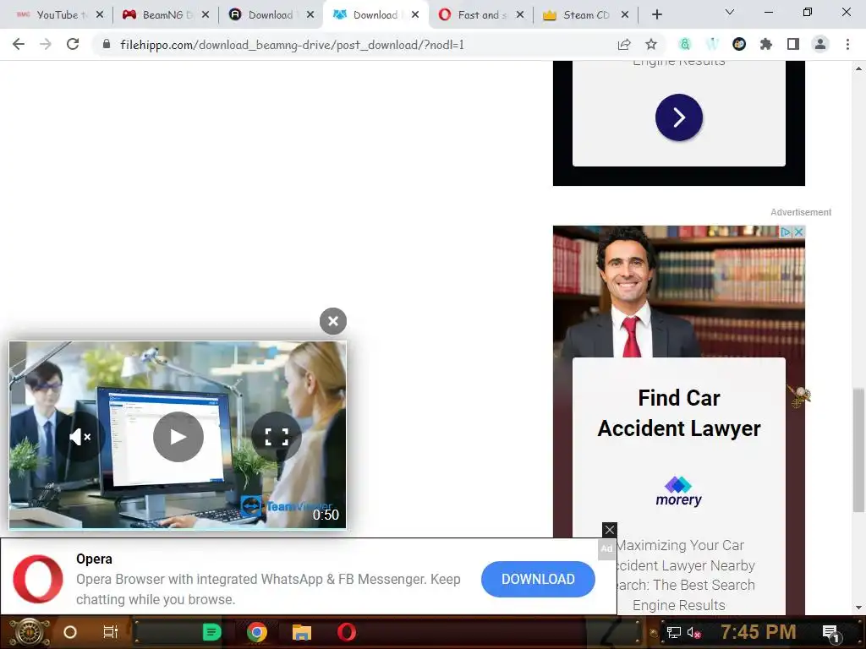Close the YouTube tab

coord(100,15)
